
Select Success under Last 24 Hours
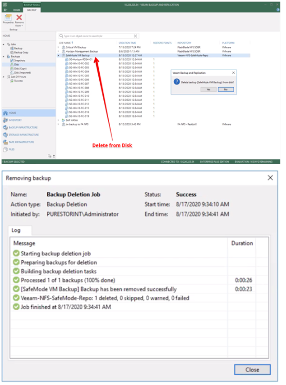16,81
